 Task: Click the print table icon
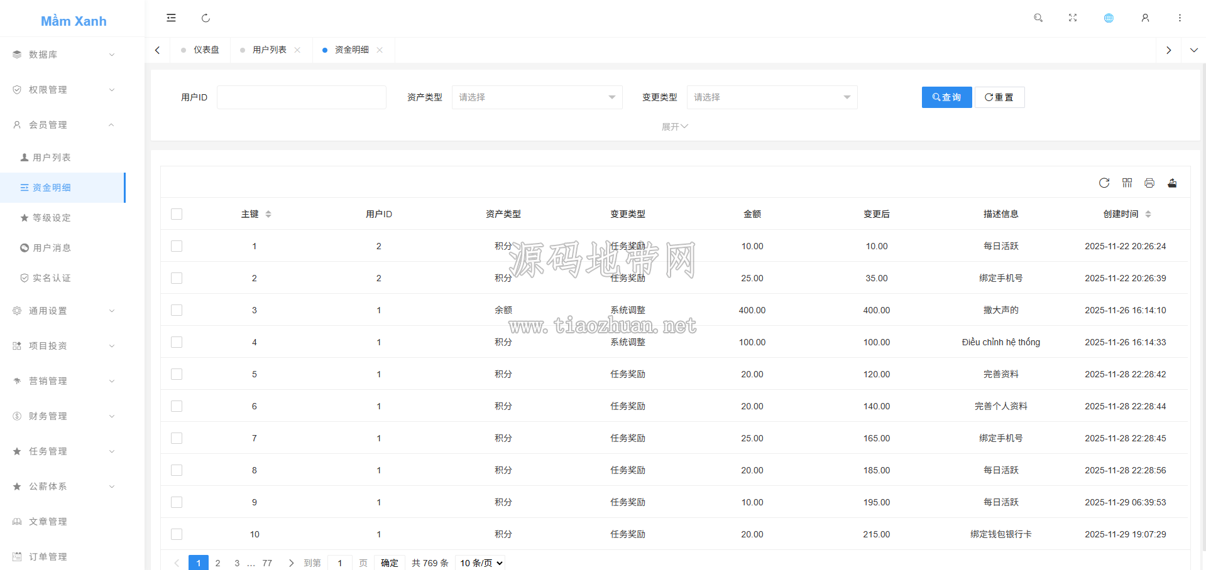[1149, 183]
